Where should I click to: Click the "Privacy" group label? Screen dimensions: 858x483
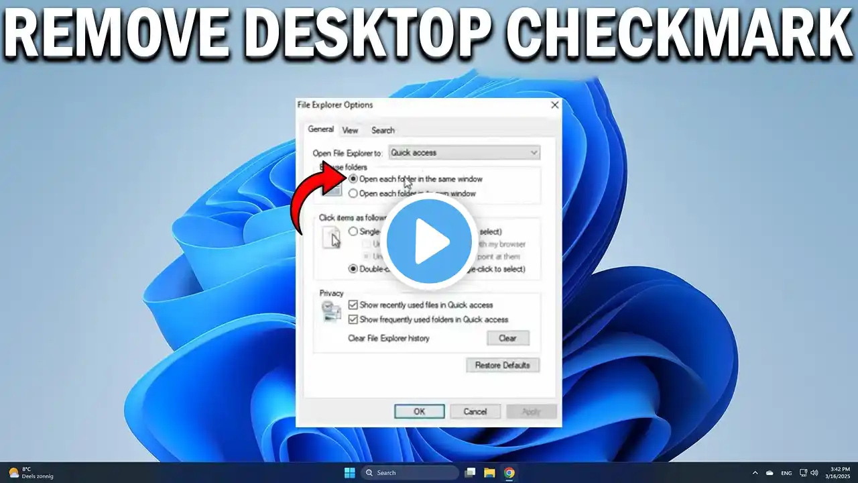click(x=332, y=293)
